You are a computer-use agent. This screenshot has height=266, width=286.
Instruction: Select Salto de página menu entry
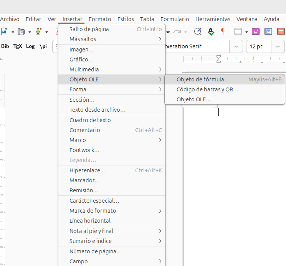112,29
